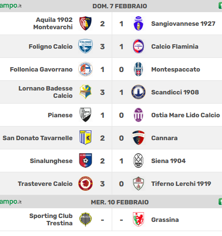
Task: Open the San Donato Tavarnelle team link
Action: 37,138
